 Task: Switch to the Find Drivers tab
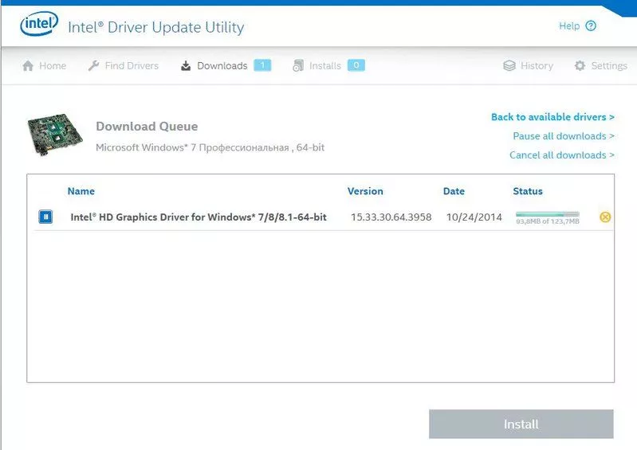[x=132, y=66]
